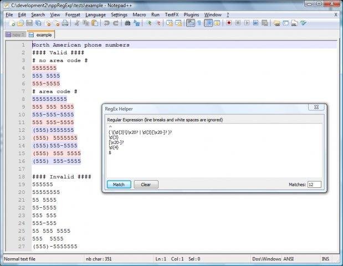The image size is (343, 266).
Task: Open the TextFX menu
Action: pos(172,14)
